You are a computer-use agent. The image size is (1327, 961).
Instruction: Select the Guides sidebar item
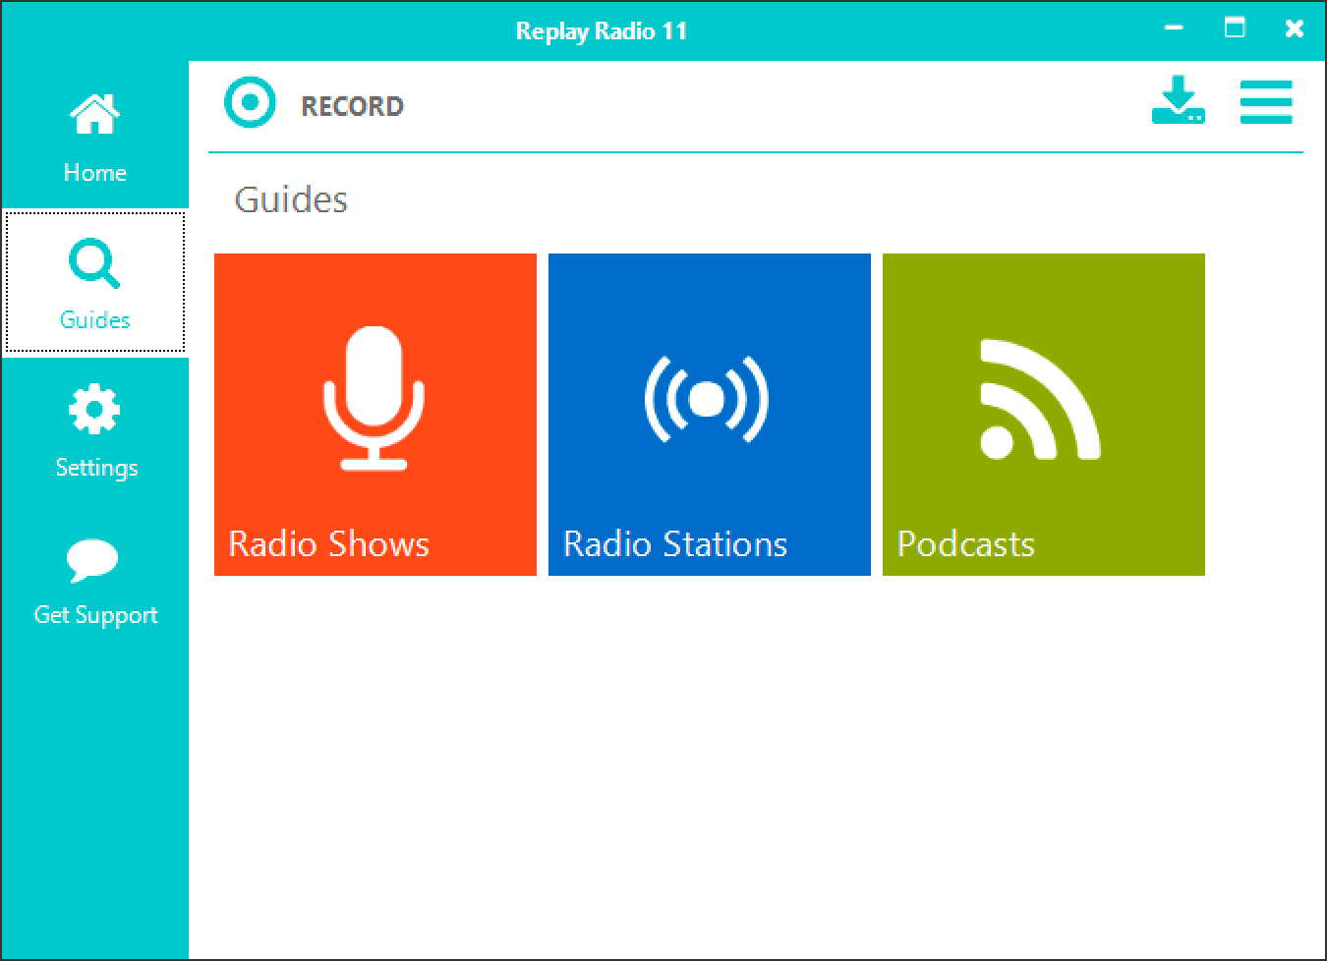click(x=94, y=283)
